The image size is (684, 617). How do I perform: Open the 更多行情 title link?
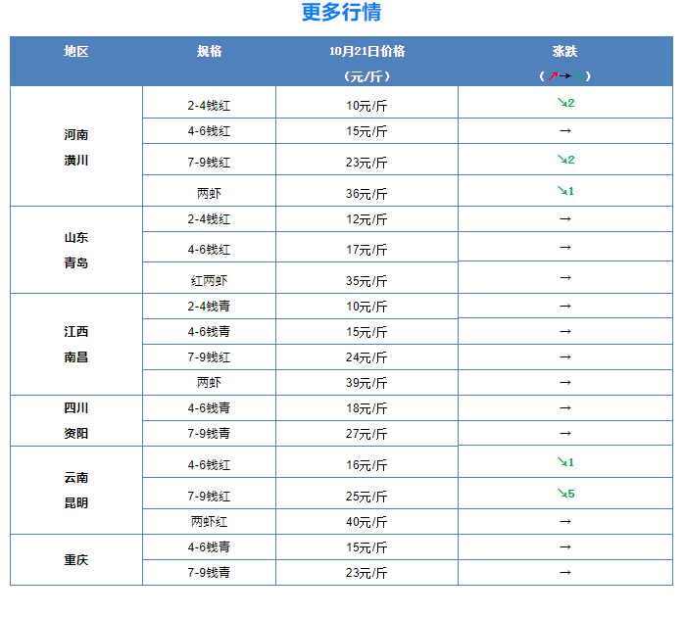[341, 13]
